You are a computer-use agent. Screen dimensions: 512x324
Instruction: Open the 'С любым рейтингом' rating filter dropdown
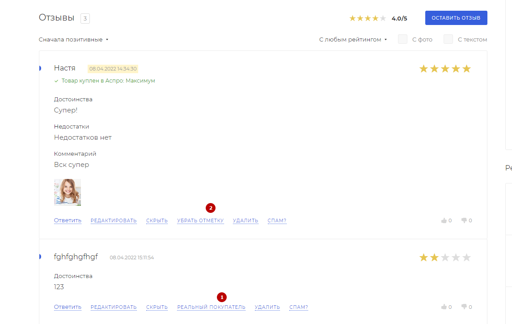353,39
